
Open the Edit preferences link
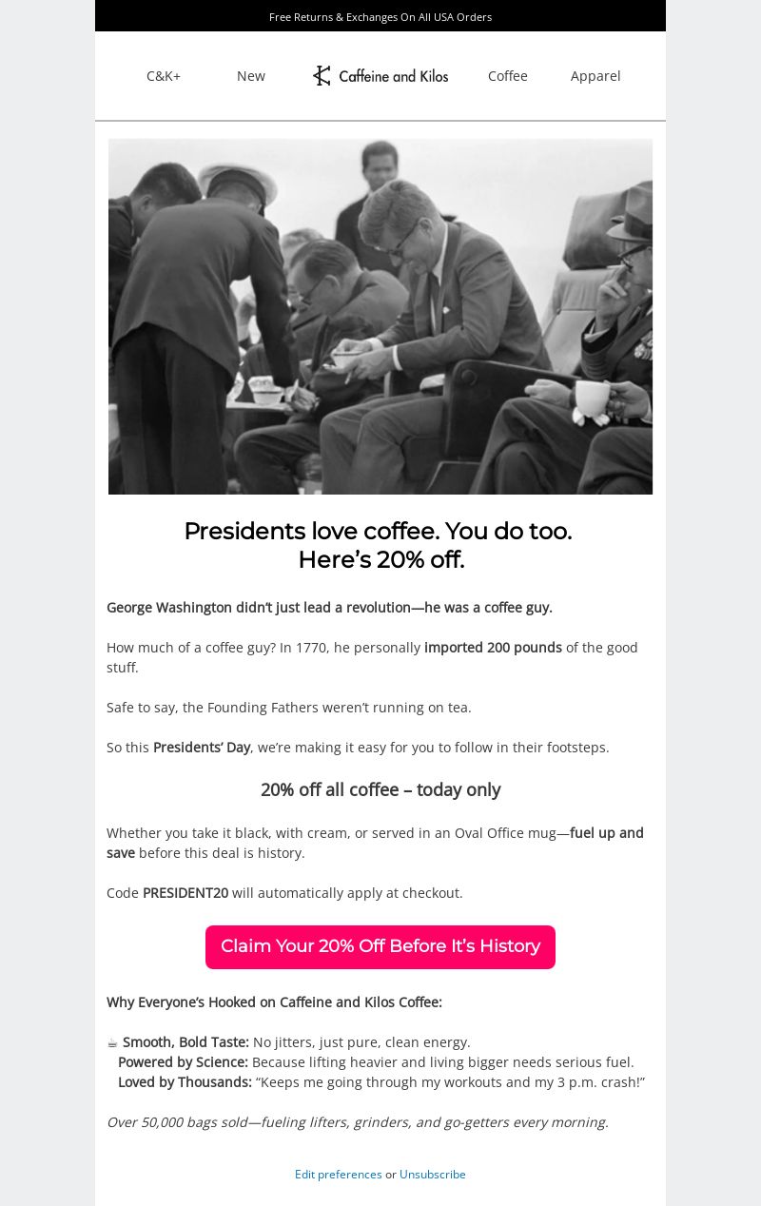[338, 1175]
